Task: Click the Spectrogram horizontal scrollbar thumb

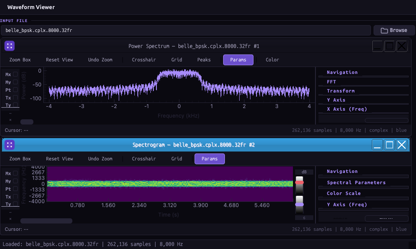Action: pos(46,221)
